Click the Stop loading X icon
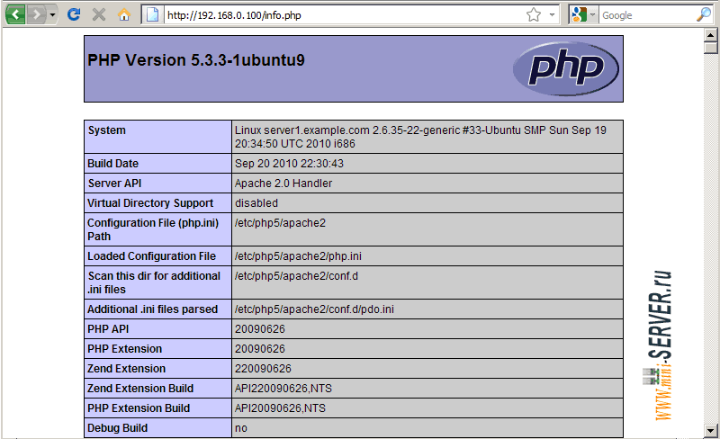 pyautogui.click(x=99, y=14)
